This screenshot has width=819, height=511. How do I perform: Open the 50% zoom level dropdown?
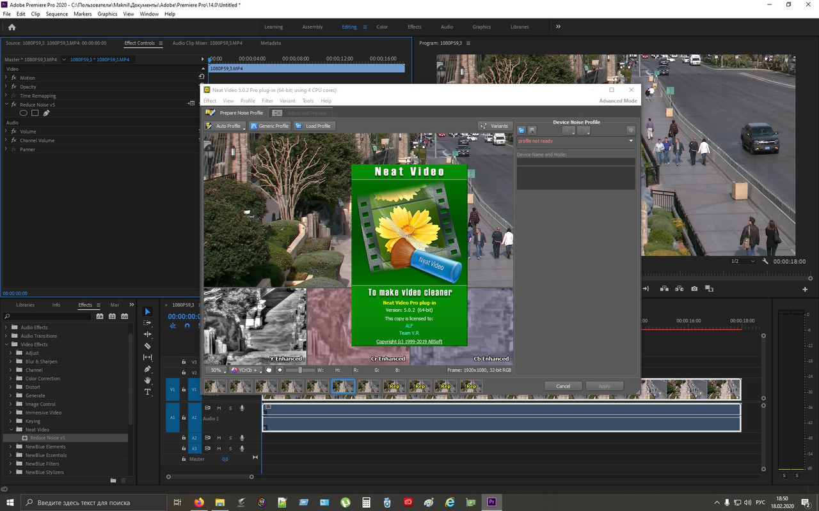(217, 370)
